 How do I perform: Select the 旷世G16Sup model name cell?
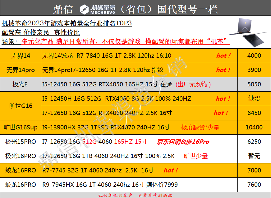21,128
